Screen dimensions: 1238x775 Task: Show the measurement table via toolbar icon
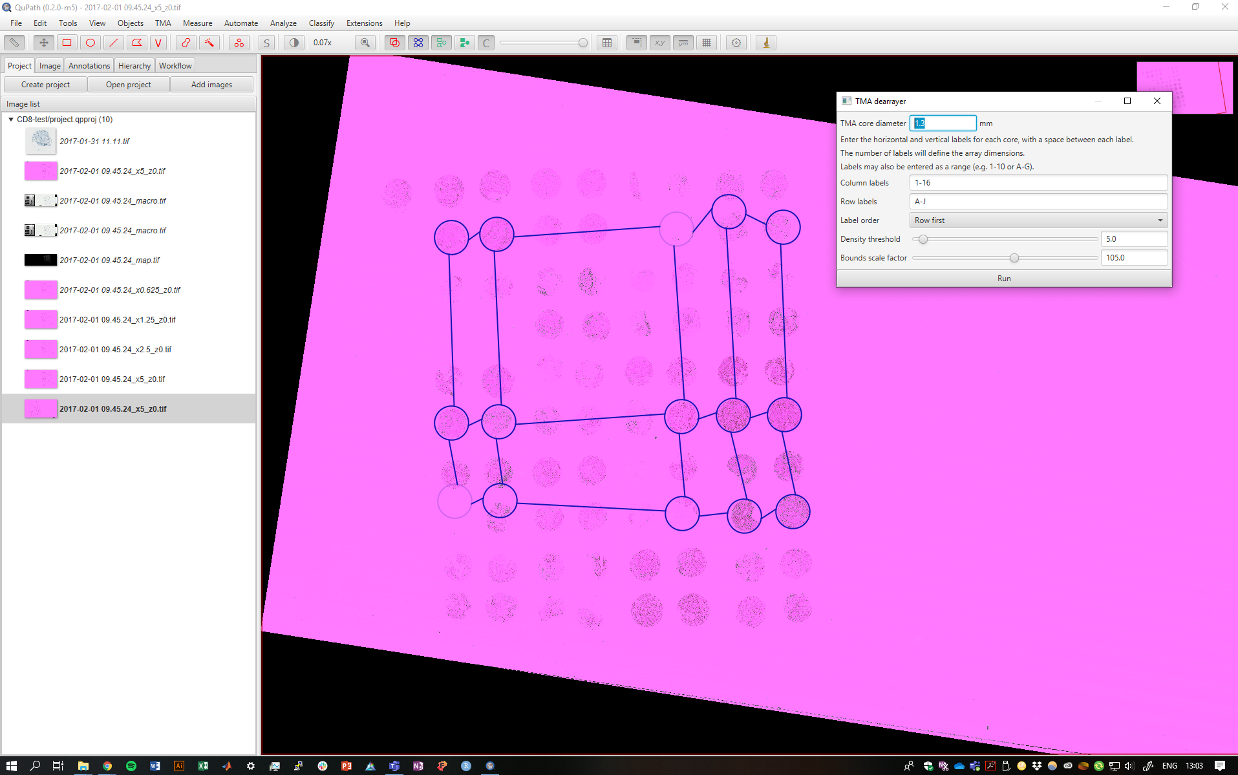click(x=607, y=43)
